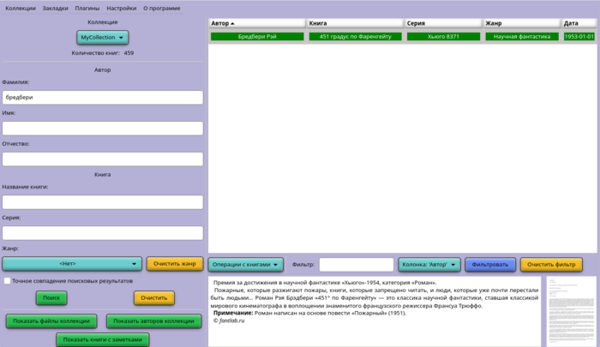Open the Операции с книгами dropdown
The width and height of the screenshot is (600, 347).
coord(245,265)
